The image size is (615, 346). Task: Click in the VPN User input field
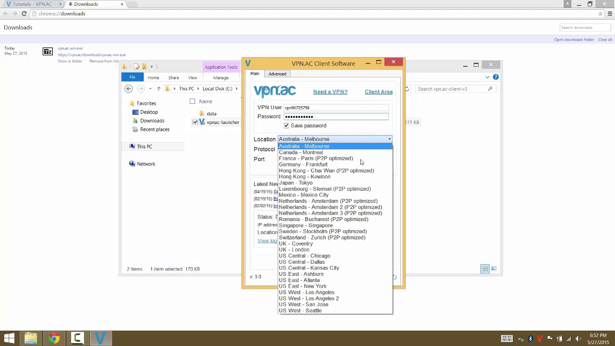[x=336, y=108]
